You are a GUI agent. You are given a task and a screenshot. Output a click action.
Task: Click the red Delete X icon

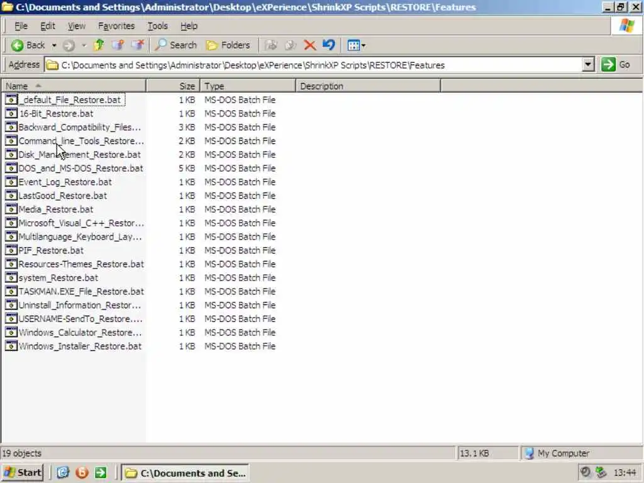click(309, 45)
